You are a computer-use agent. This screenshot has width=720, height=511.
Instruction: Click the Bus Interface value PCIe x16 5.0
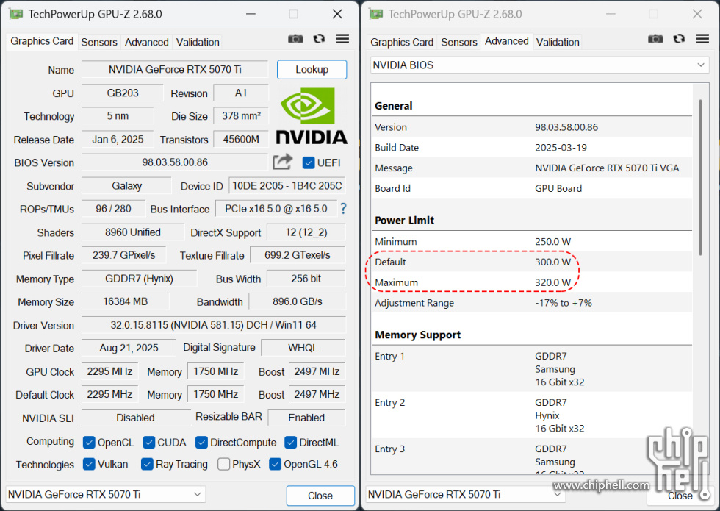coord(276,209)
